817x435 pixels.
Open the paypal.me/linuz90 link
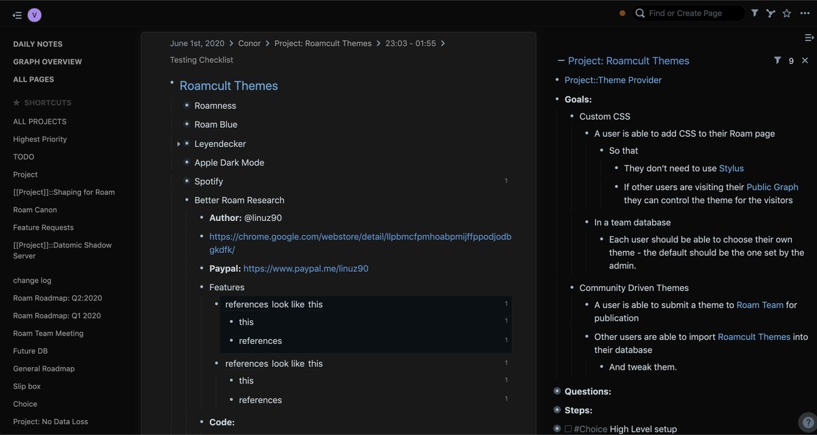[x=306, y=268]
